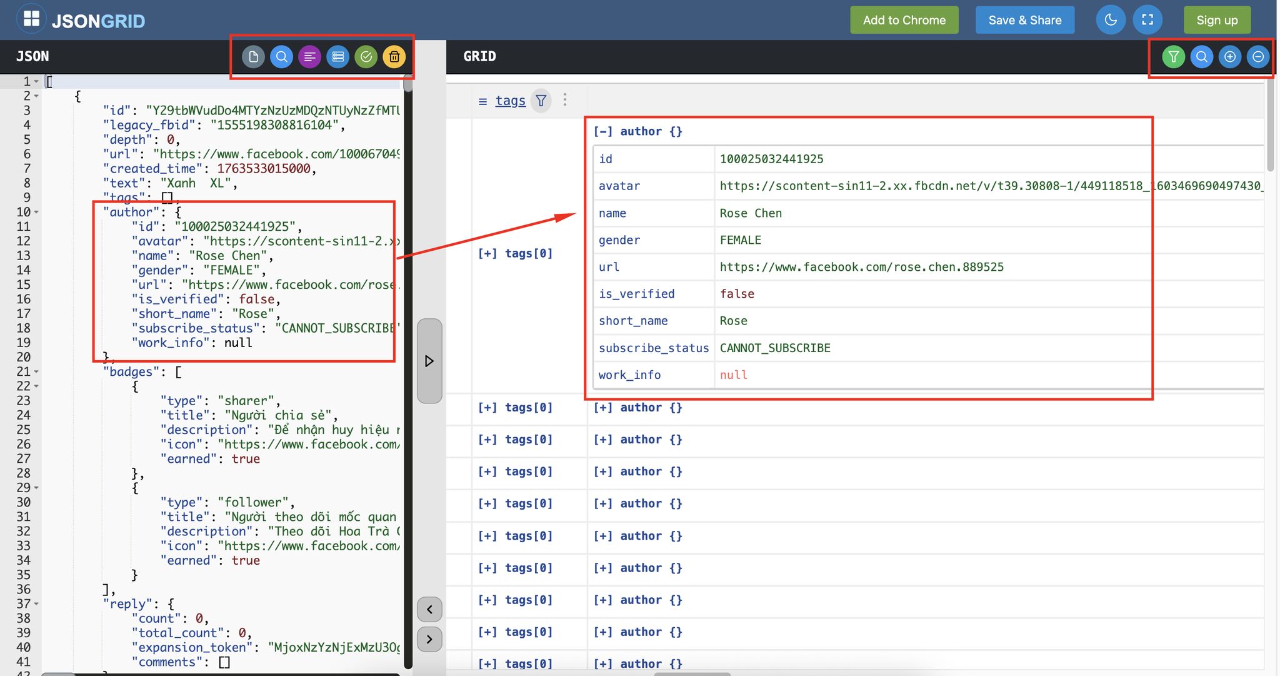Expand tags[0] in the first grid row
The height and width of the screenshot is (676, 1280).
click(487, 253)
